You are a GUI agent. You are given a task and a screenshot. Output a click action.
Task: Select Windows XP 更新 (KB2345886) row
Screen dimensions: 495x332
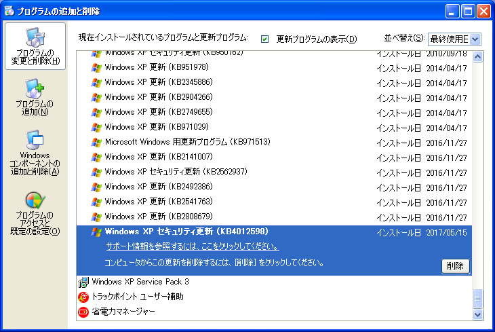[x=274, y=82]
